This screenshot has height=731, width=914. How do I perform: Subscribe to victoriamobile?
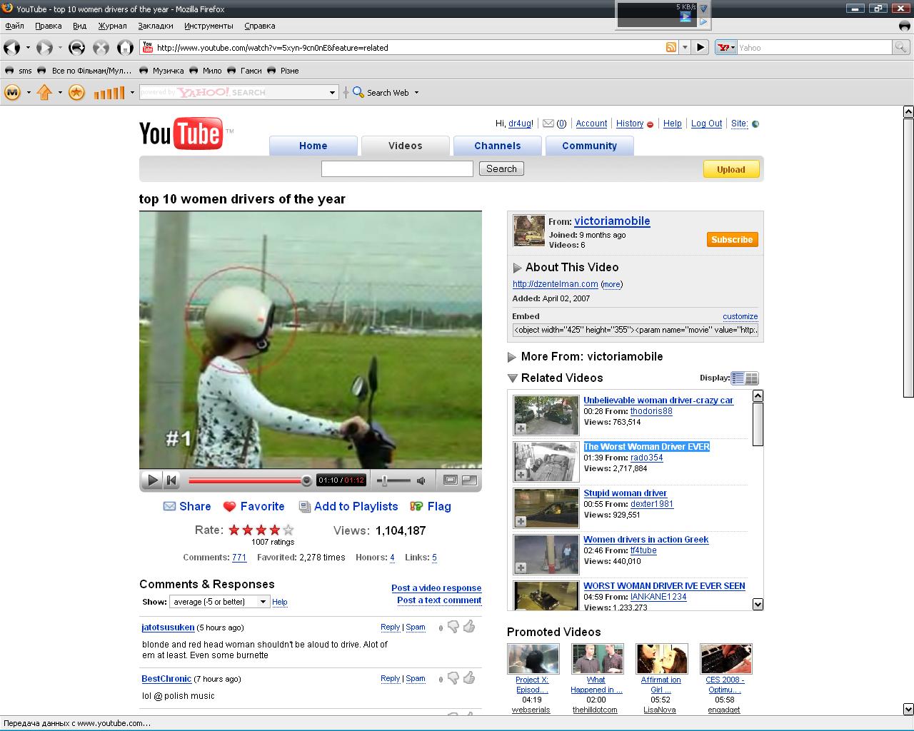pos(732,239)
